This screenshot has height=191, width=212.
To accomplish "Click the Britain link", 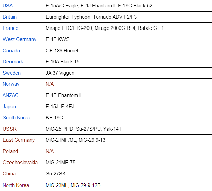I will tap(10, 17).
